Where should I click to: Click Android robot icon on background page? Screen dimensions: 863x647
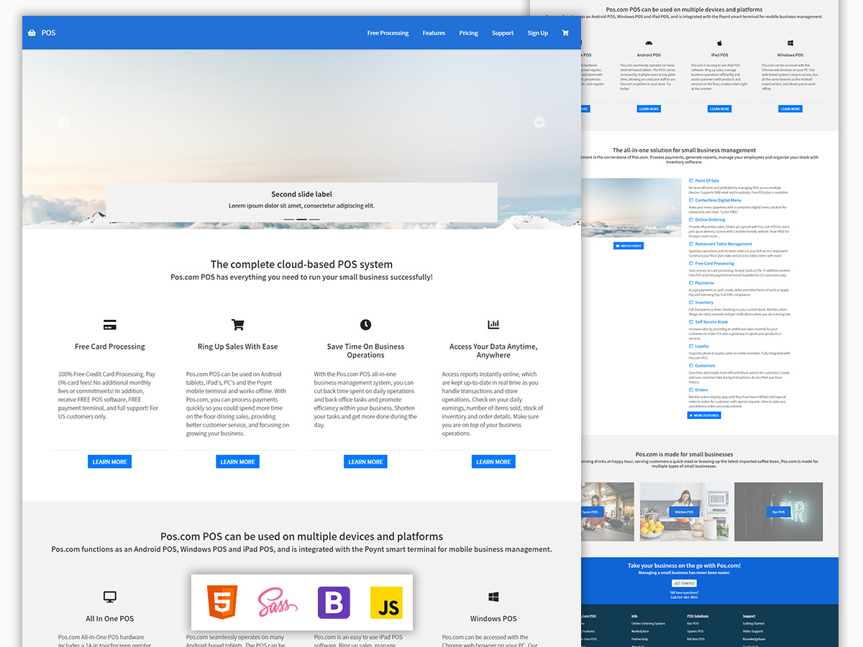649,43
